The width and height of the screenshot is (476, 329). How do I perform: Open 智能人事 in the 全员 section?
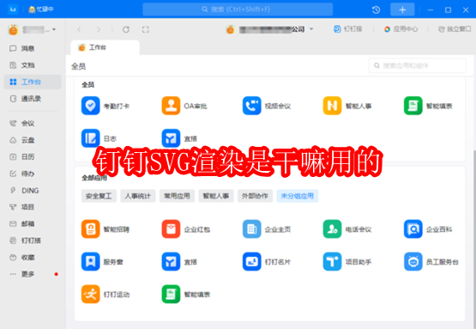[347, 106]
